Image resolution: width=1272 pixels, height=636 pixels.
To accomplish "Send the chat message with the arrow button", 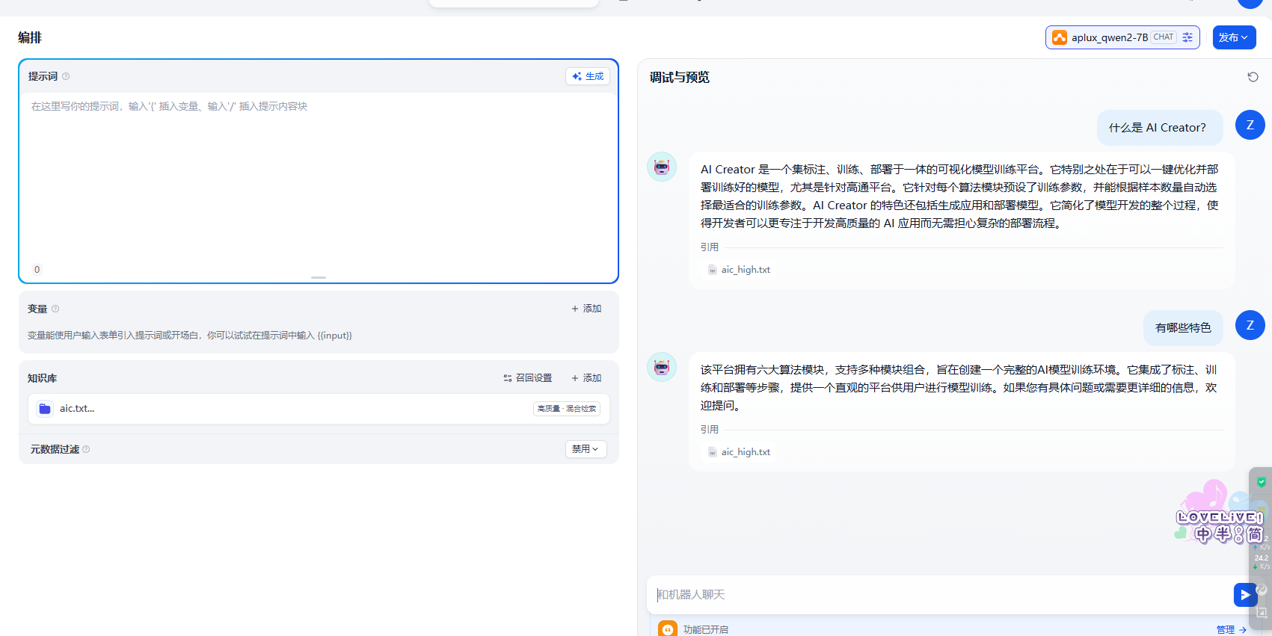I will pyautogui.click(x=1245, y=595).
